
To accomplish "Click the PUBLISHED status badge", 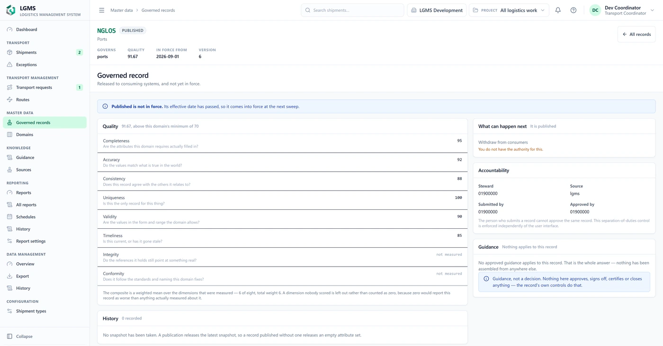I will pyautogui.click(x=133, y=31).
